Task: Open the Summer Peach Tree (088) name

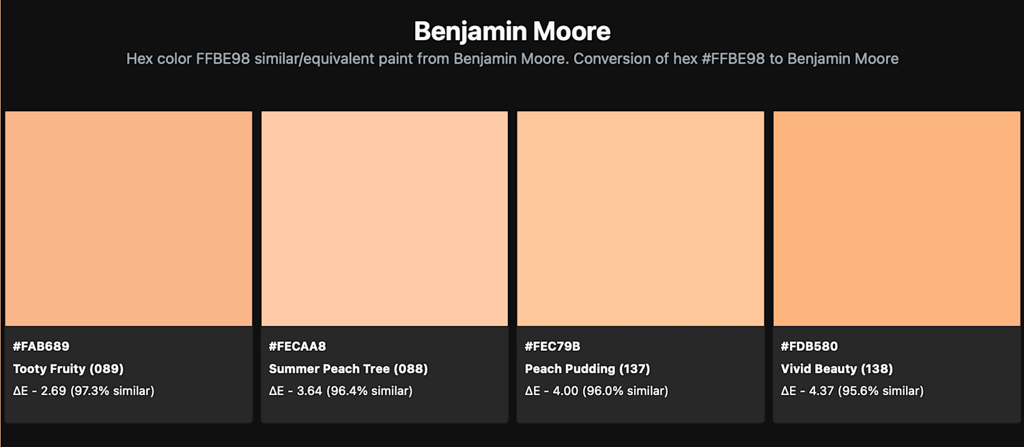Action: pos(348,369)
